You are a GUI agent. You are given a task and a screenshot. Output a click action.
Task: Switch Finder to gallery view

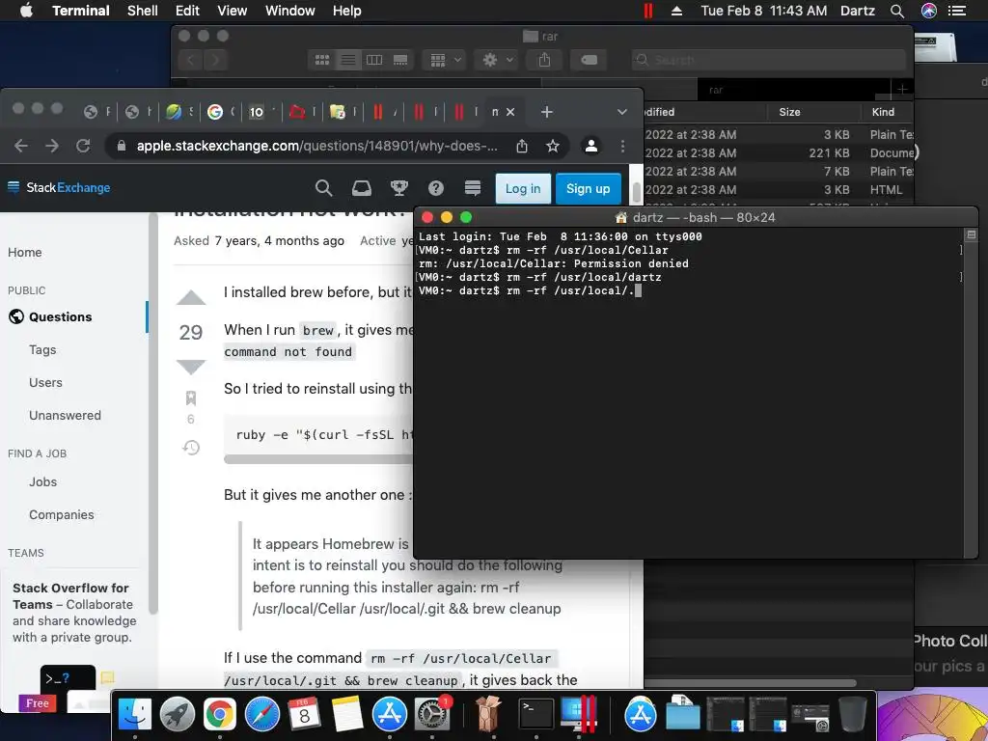[x=400, y=60]
